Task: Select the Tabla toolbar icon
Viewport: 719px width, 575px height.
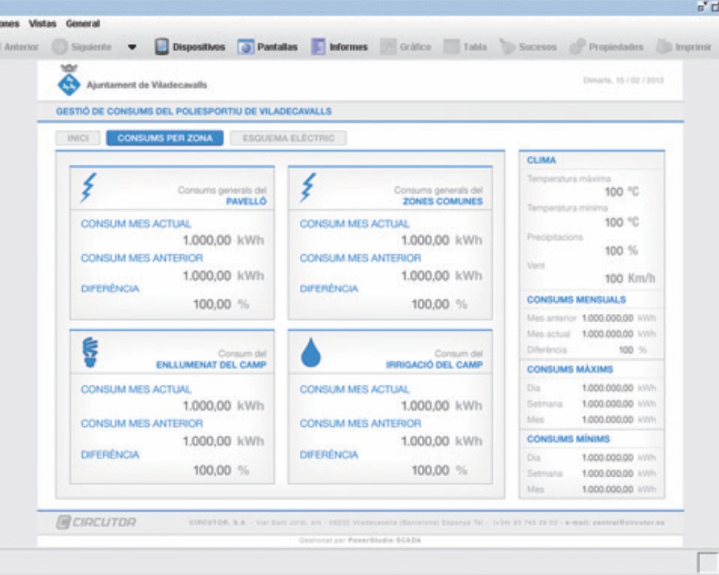Action: (x=451, y=47)
